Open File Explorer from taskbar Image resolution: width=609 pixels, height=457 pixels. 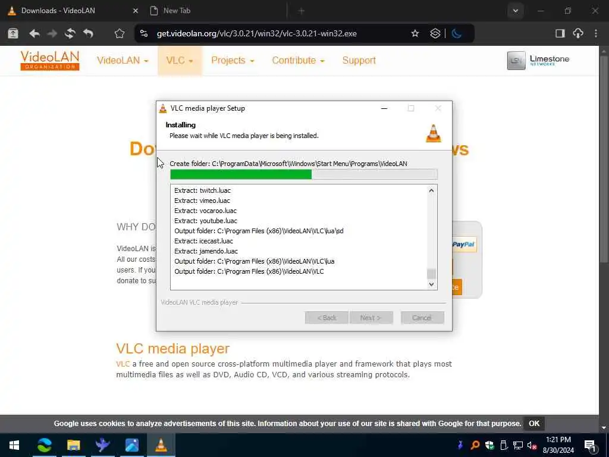(x=73, y=445)
